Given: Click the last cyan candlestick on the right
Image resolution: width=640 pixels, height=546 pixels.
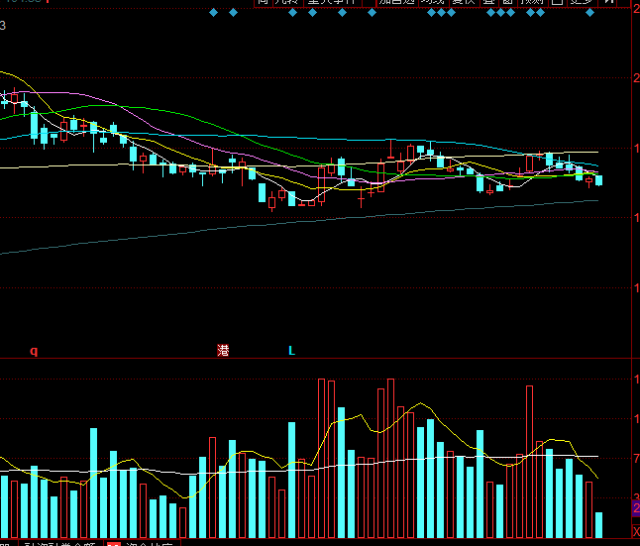Looking at the screenshot, I should (598, 179).
